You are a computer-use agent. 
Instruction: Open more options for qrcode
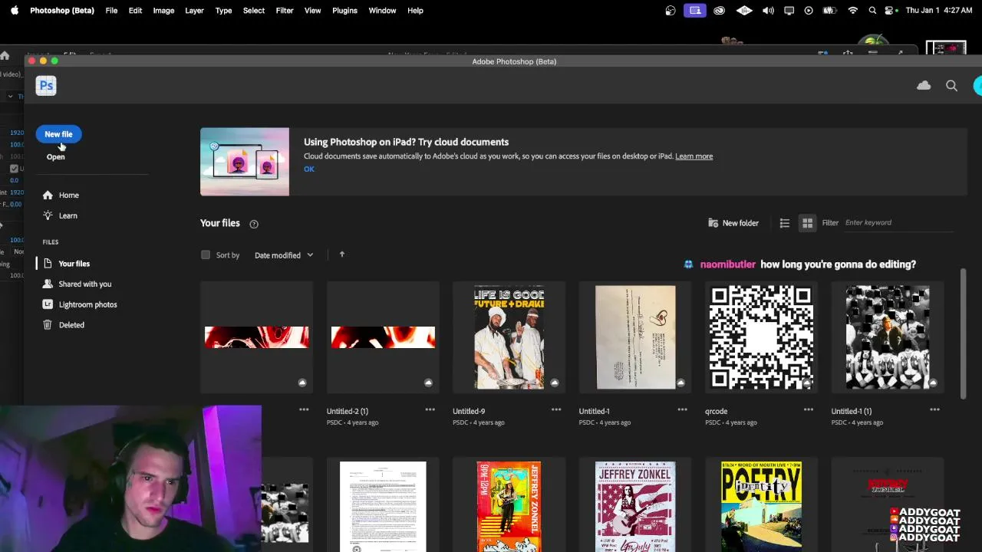tap(809, 410)
